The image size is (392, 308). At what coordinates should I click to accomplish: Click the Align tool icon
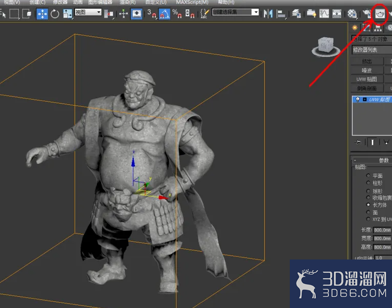click(x=281, y=14)
